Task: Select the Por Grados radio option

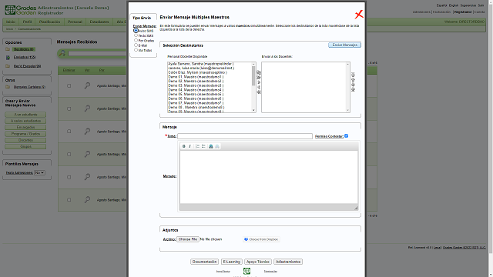Action: click(x=136, y=40)
